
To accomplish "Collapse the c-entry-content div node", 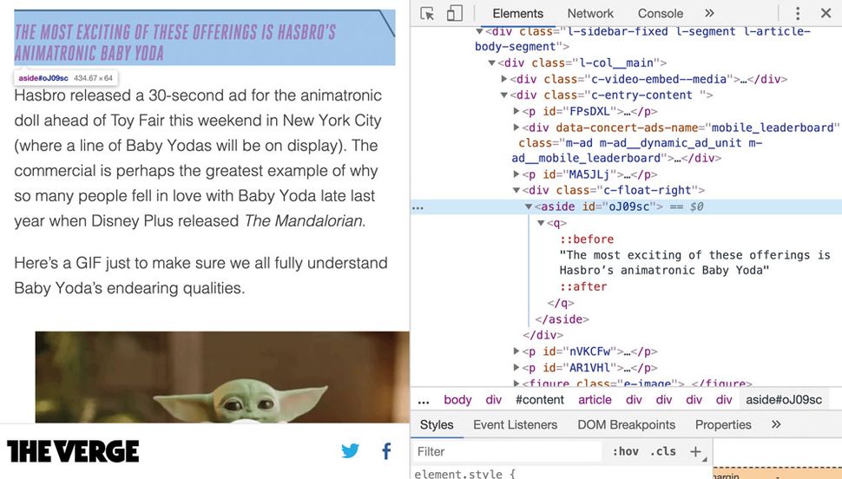I will [503, 95].
